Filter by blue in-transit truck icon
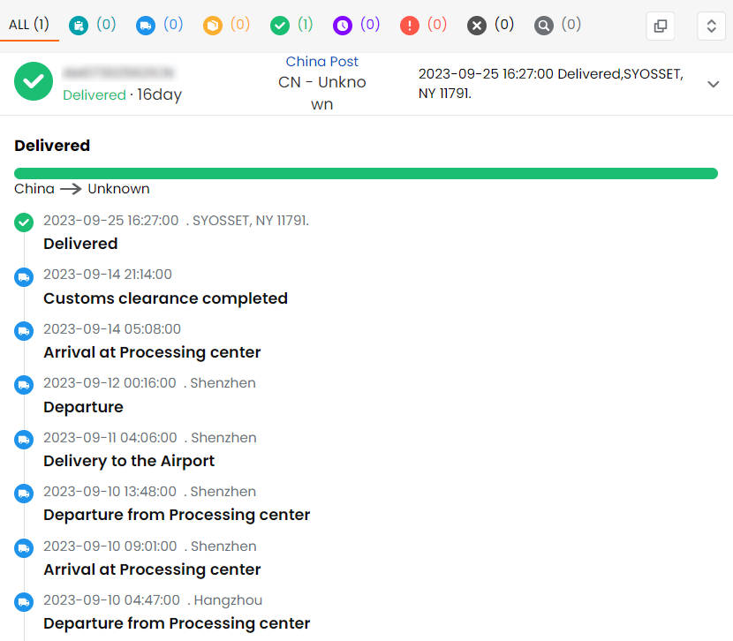 click(x=146, y=26)
